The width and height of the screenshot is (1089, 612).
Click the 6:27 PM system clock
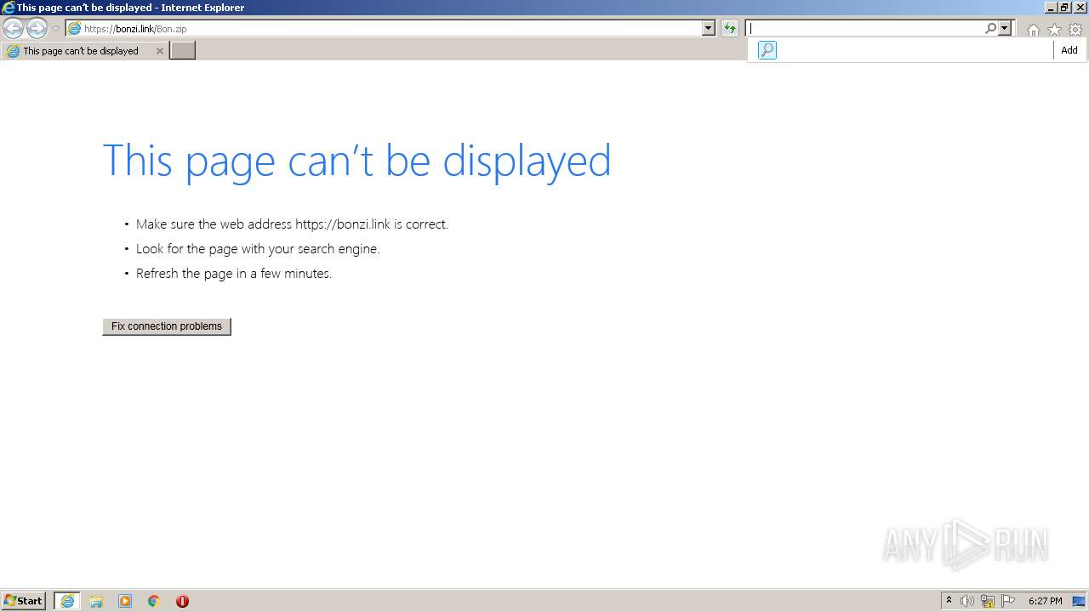point(1046,601)
